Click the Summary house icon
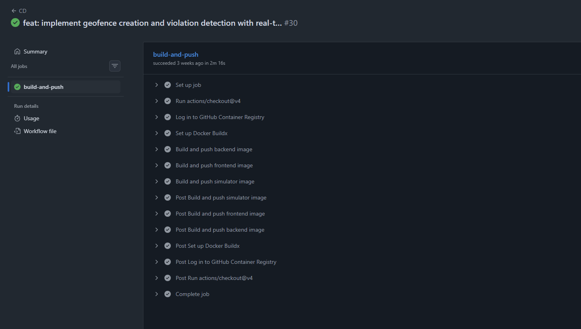 [17, 51]
